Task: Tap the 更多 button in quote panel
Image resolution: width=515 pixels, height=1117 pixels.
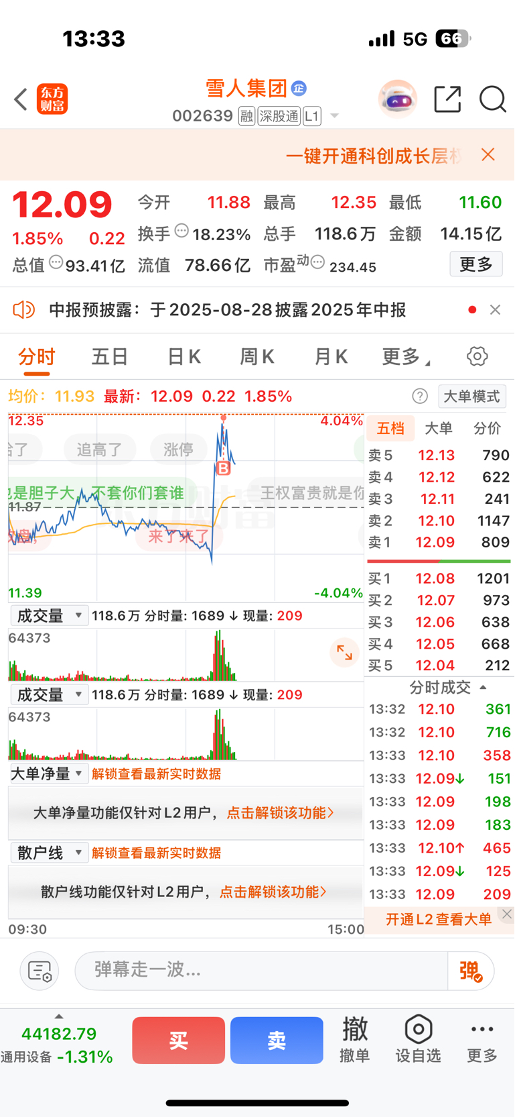Action: pyautogui.click(x=476, y=264)
